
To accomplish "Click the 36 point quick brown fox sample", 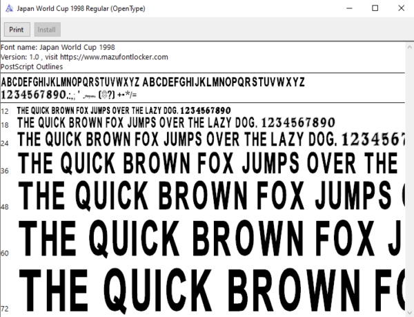I will pos(208,163).
